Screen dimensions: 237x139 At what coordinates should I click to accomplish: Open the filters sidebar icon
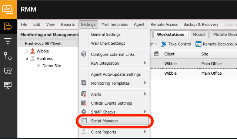[8, 41]
